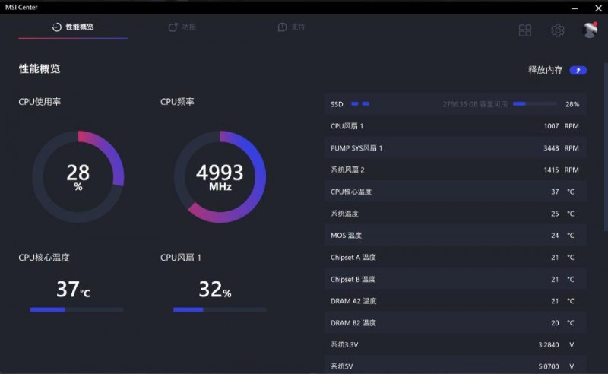Click the CPU核心温度 37°C progress bar
Screen dimensions: 608x374
click(x=77, y=309)
